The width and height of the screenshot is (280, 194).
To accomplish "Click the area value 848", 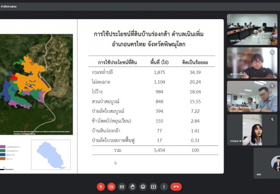I will tap(160, 101).
